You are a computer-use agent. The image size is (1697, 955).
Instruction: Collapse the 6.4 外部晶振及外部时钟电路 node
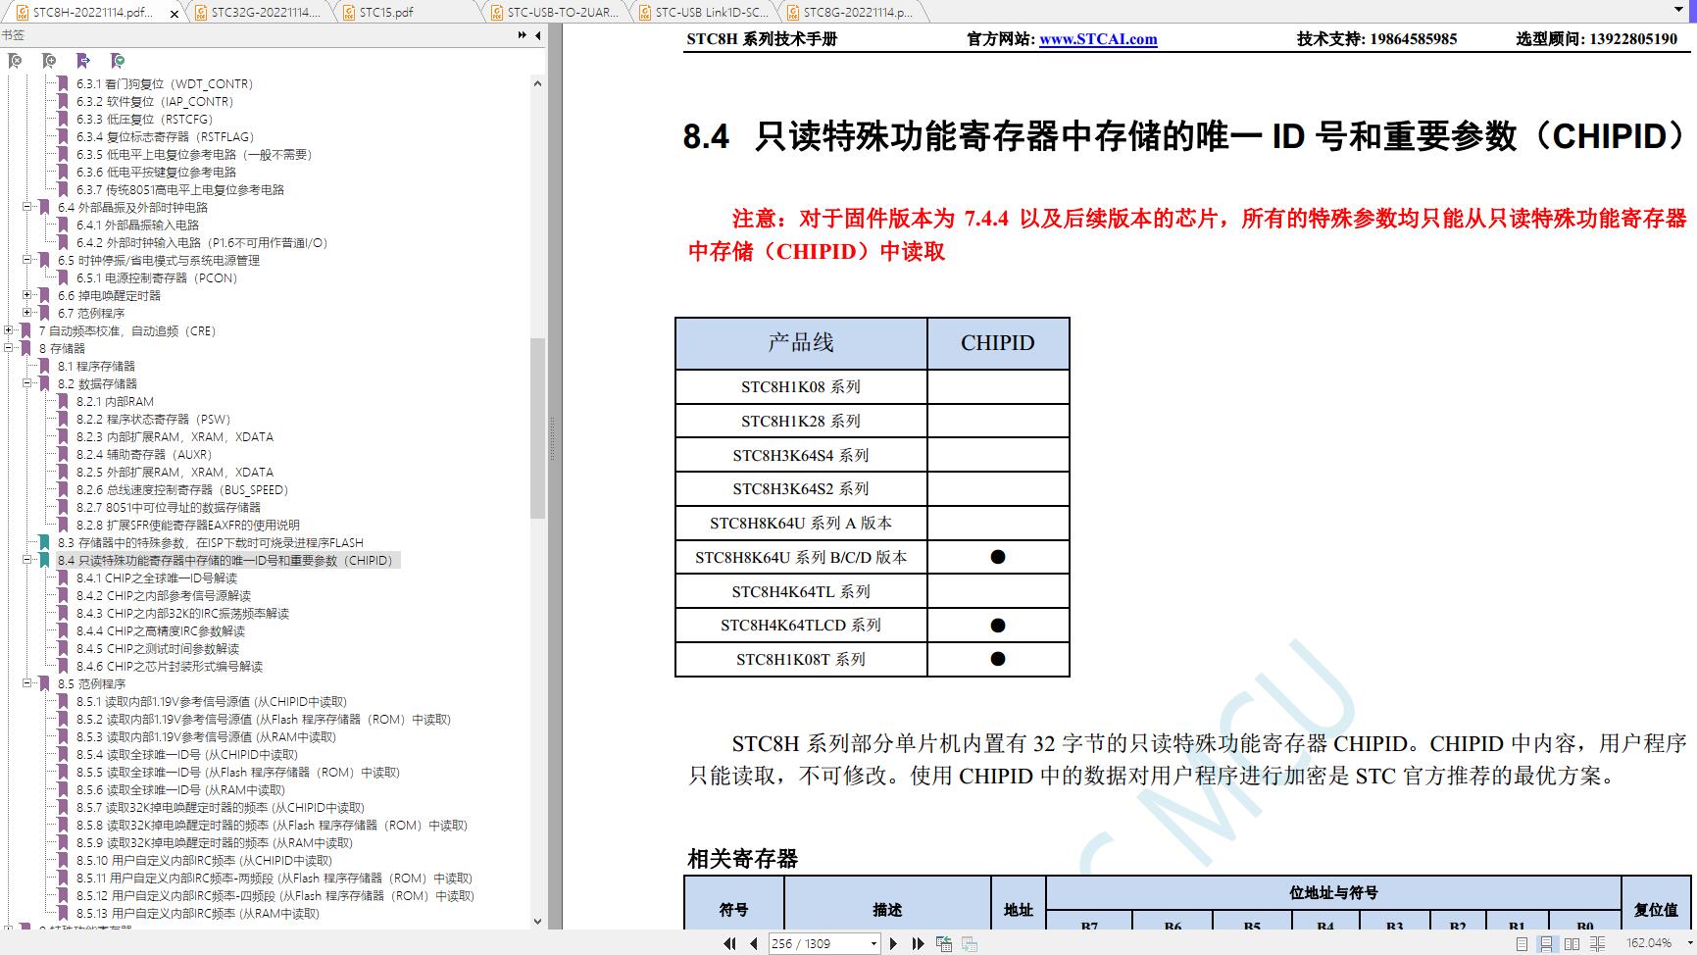click(x=27, y=207)
